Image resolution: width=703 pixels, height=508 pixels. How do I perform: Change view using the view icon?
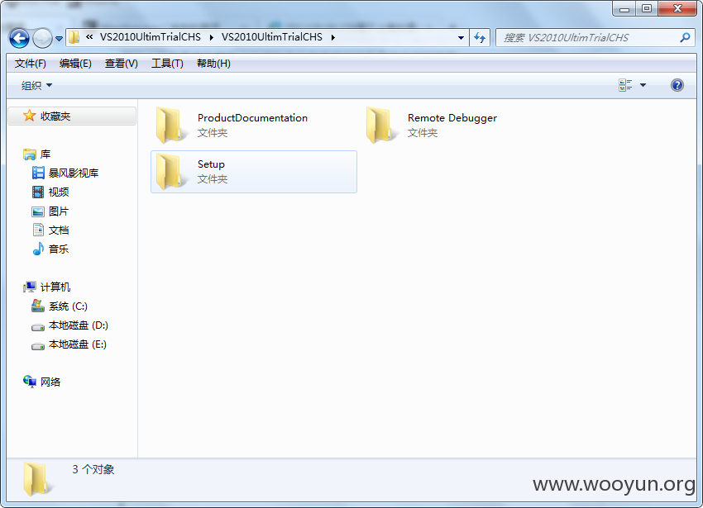[x=625, y=85]
